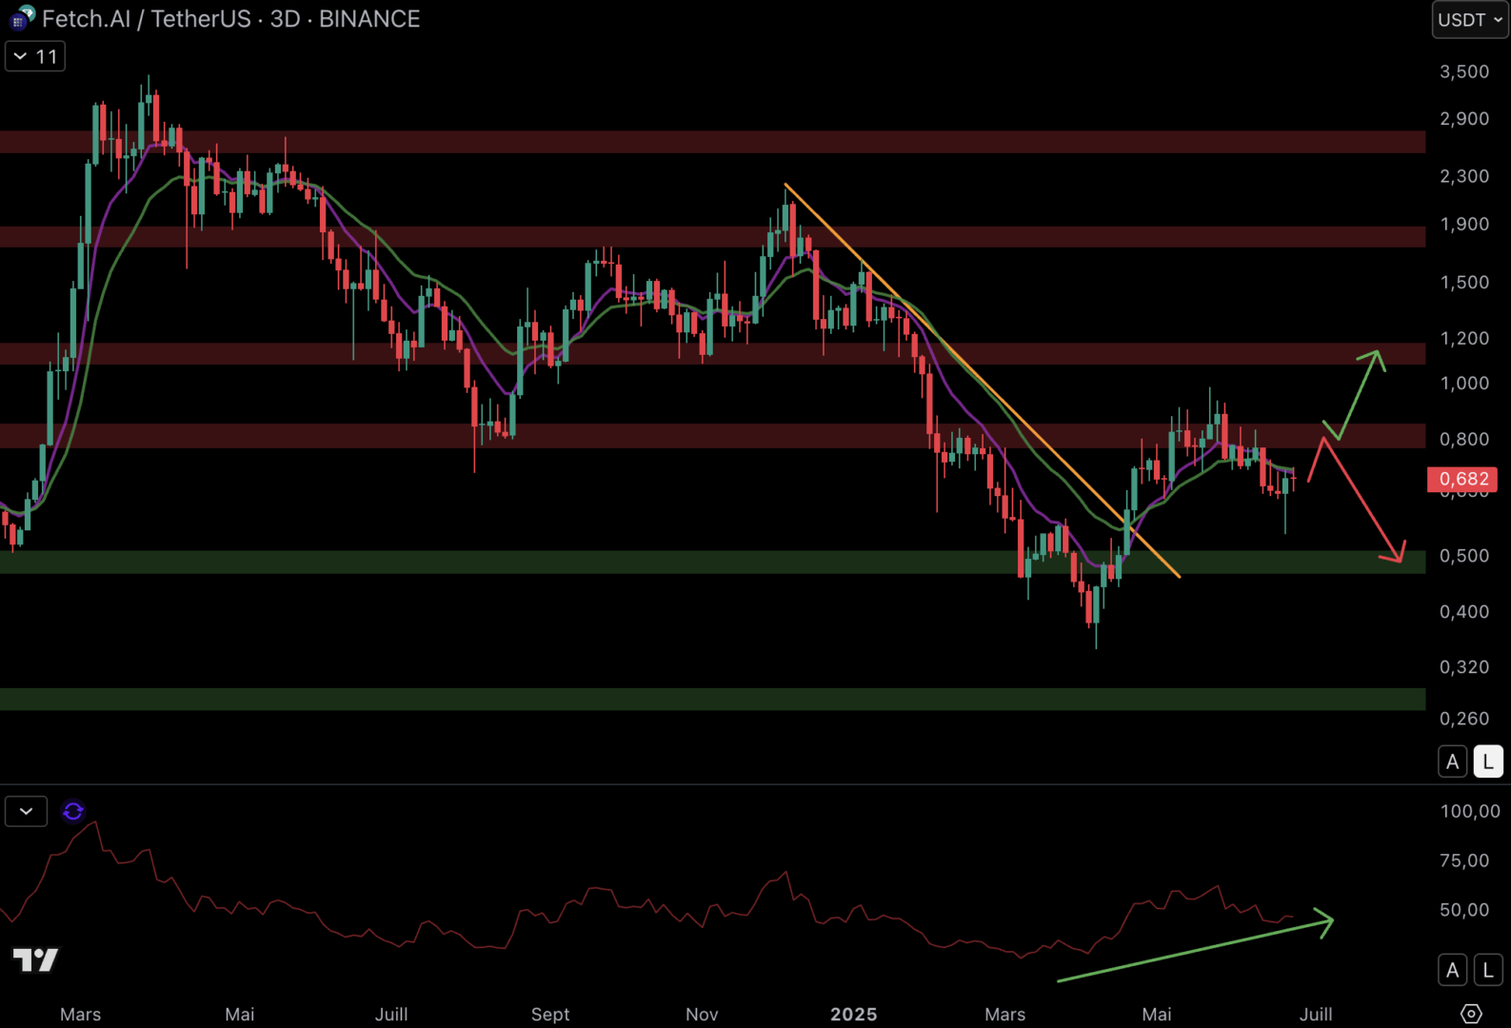Click the 50,00 indicator scale label
Screen dimensions: 1511x1028
point(1464,910)
